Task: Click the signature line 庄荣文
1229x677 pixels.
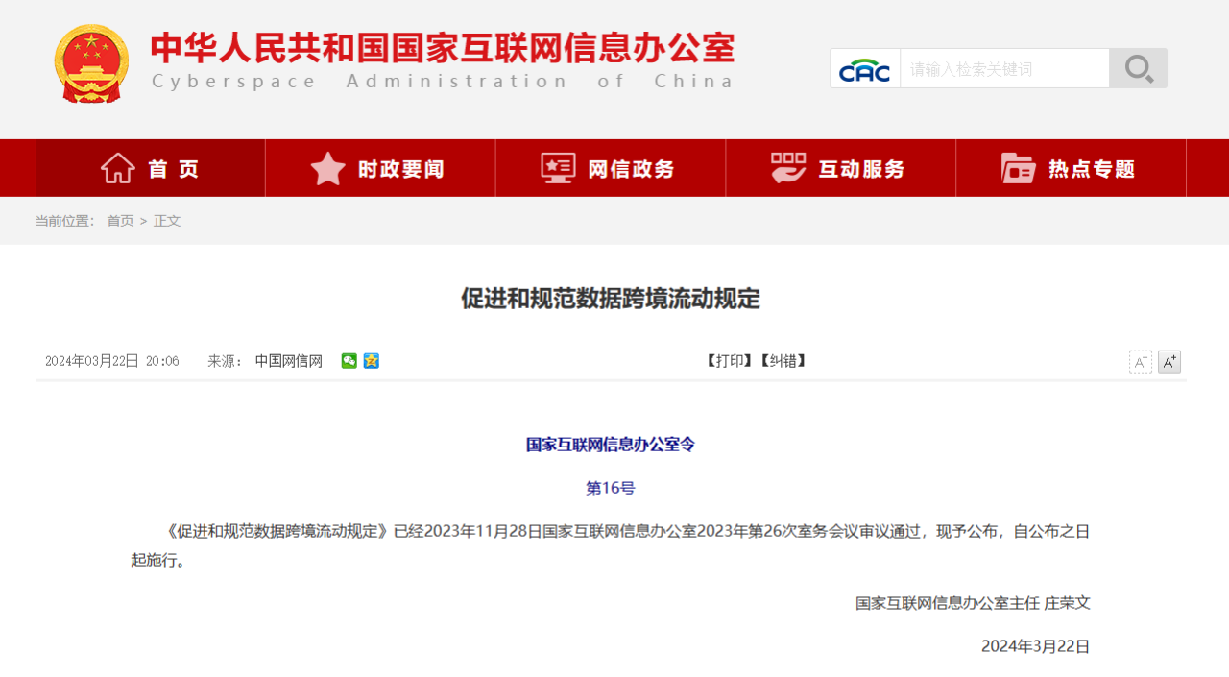Action: 1068,603
